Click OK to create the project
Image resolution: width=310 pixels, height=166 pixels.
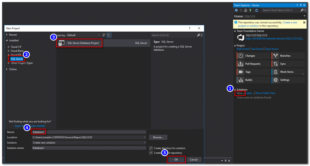[x=176, y=160]
